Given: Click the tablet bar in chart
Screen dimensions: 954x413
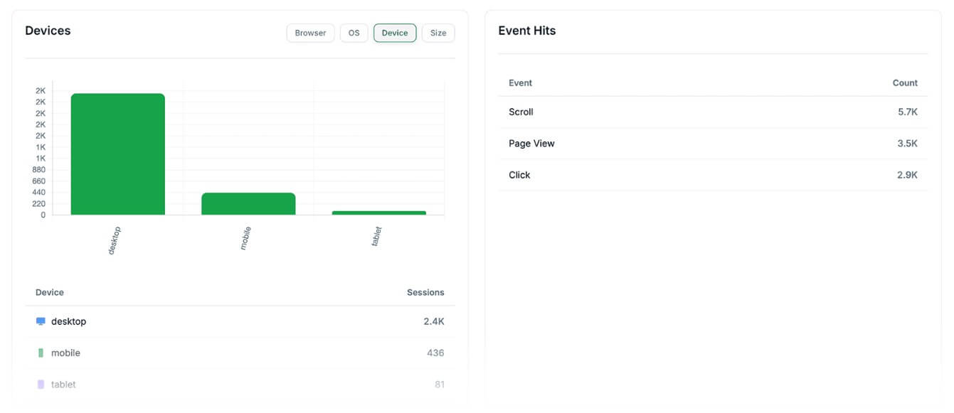Looking at the screenshot, I should point(379,213).
